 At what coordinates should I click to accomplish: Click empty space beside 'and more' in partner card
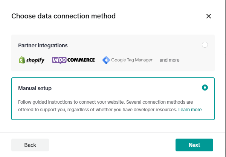196,60
